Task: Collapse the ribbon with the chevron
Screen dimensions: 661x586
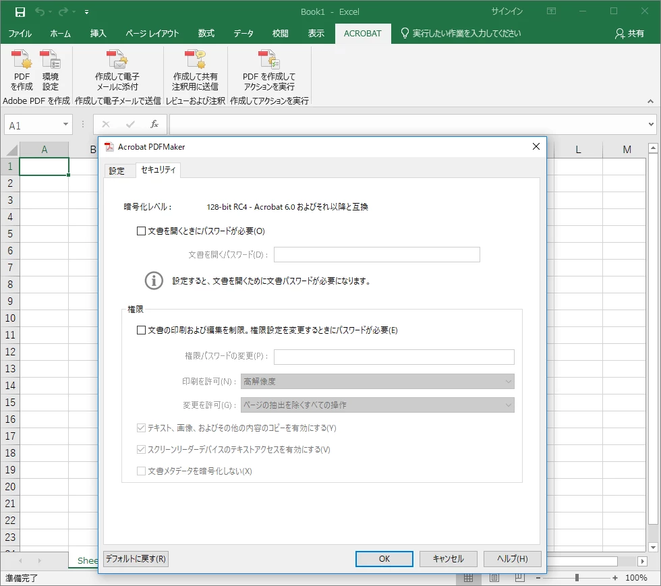Action: 650,101
